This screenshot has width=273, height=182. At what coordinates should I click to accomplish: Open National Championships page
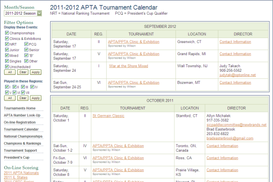[x=23, y=136]
